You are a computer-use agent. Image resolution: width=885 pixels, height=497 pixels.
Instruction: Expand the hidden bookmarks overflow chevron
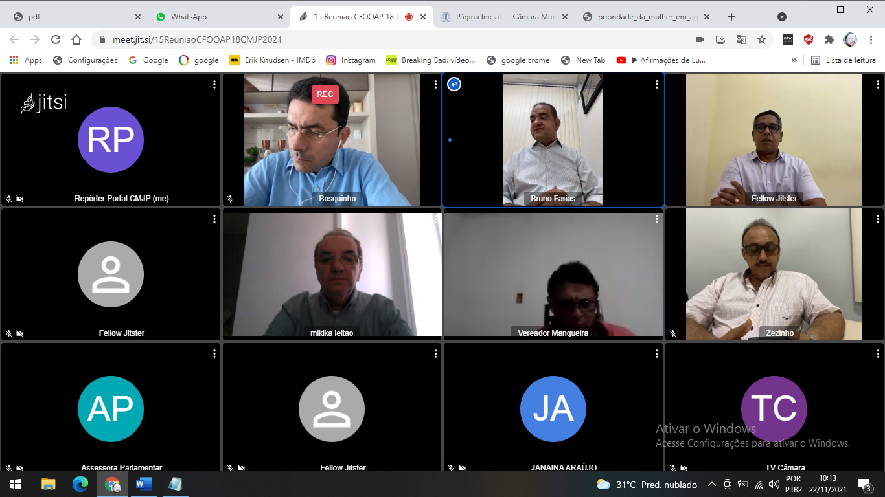coord(794,60)
